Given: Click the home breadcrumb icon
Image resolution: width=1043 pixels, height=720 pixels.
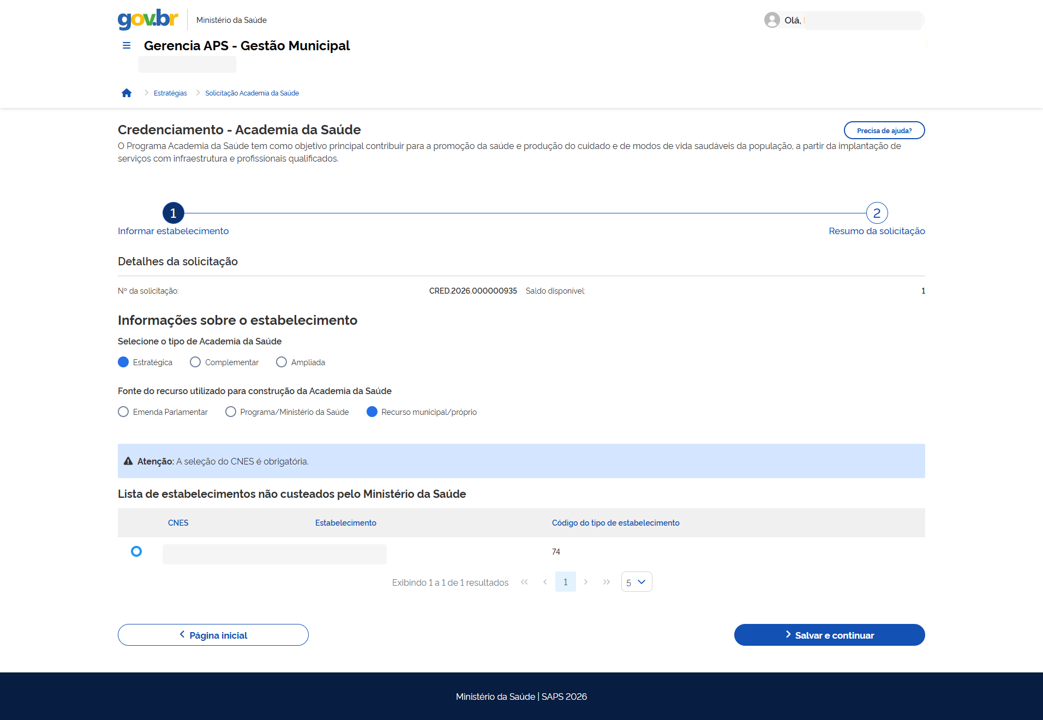Looking at the screenshot, I should (127, 93).
